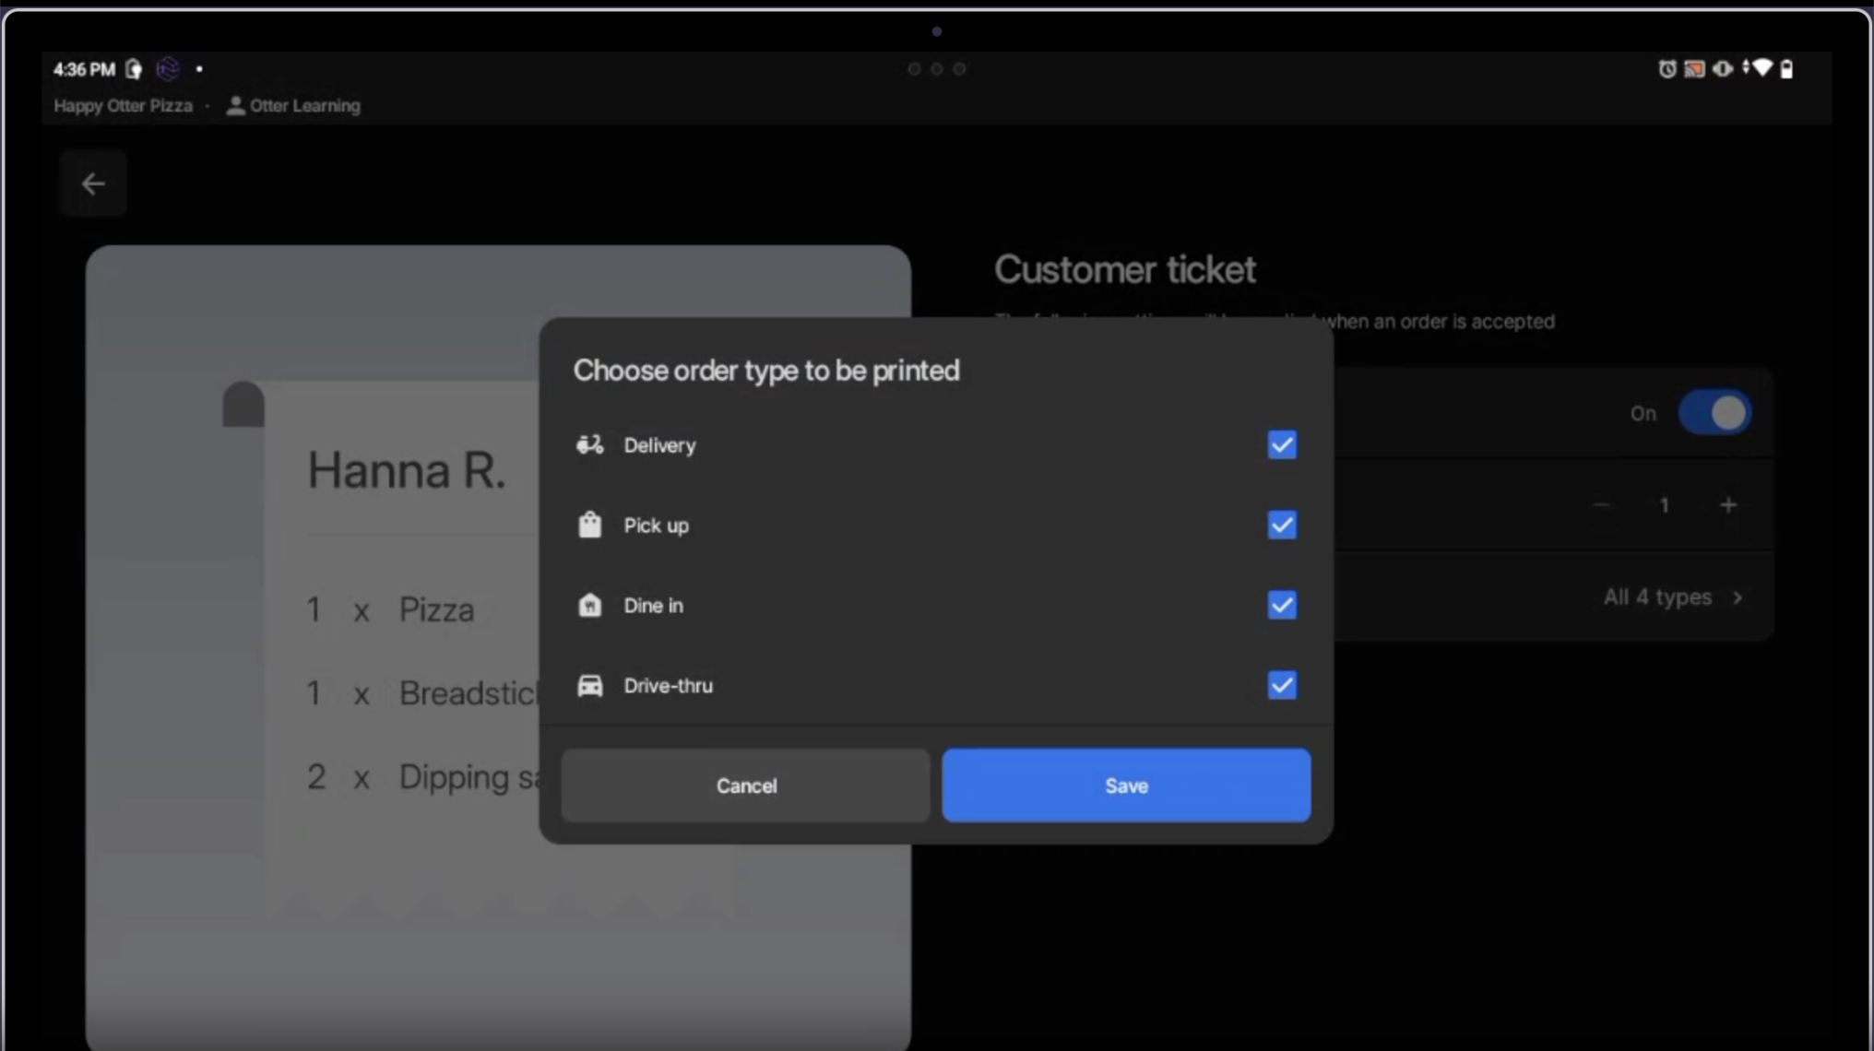Click the Dine in store icon
The image size is (1874, 1051).
tap(590, 605)
